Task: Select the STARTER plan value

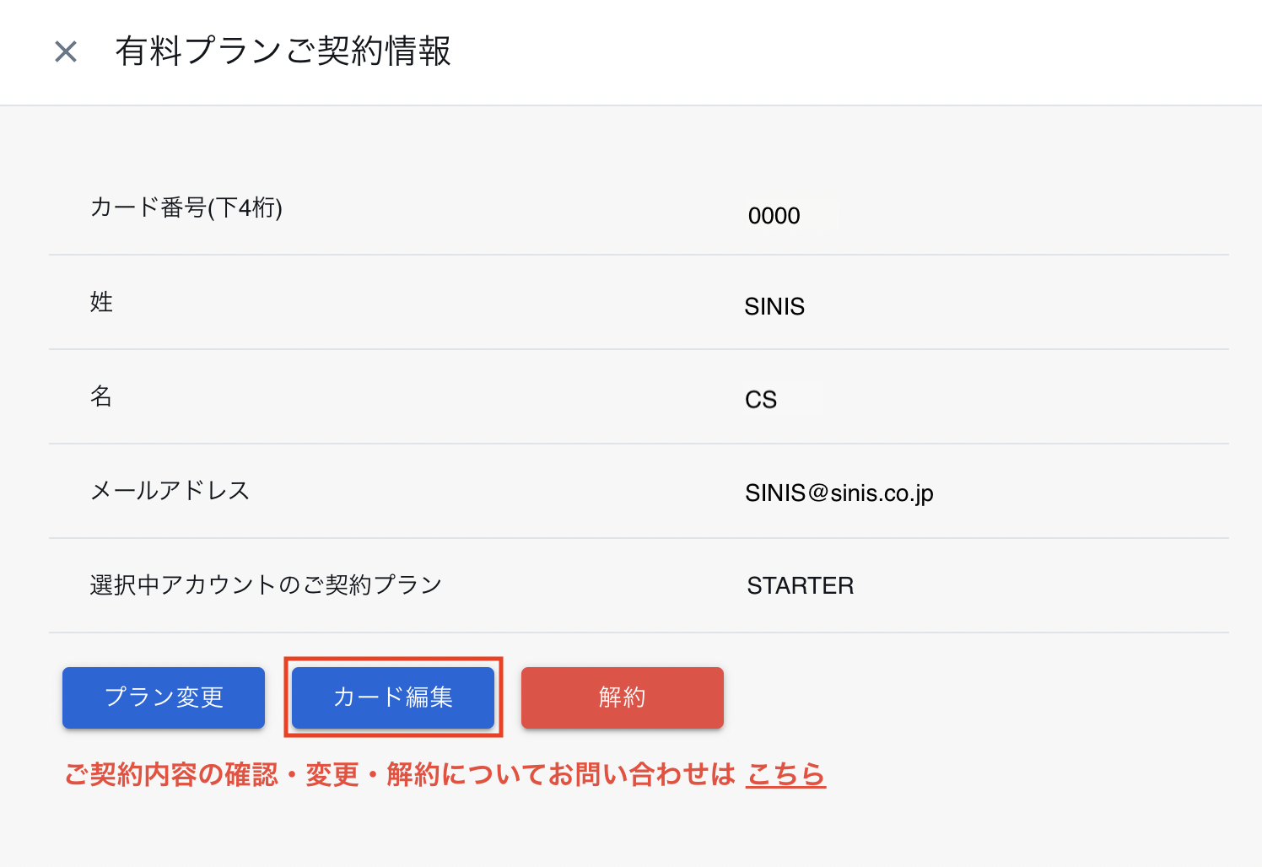Action: (x=800, y=586)
